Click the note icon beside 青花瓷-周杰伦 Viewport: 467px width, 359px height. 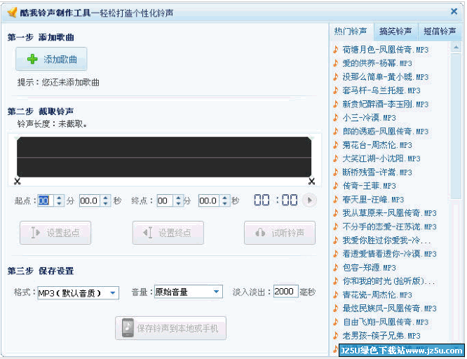click(336, 295)
